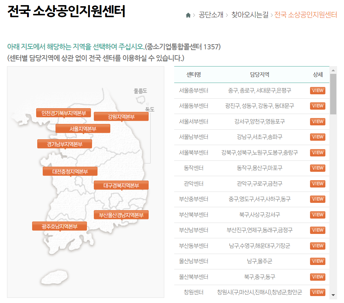Image resolution: width=344 pixels, height=303 pixels.
Task: View details for 동작센터
Action: click(x=317, y=168)
